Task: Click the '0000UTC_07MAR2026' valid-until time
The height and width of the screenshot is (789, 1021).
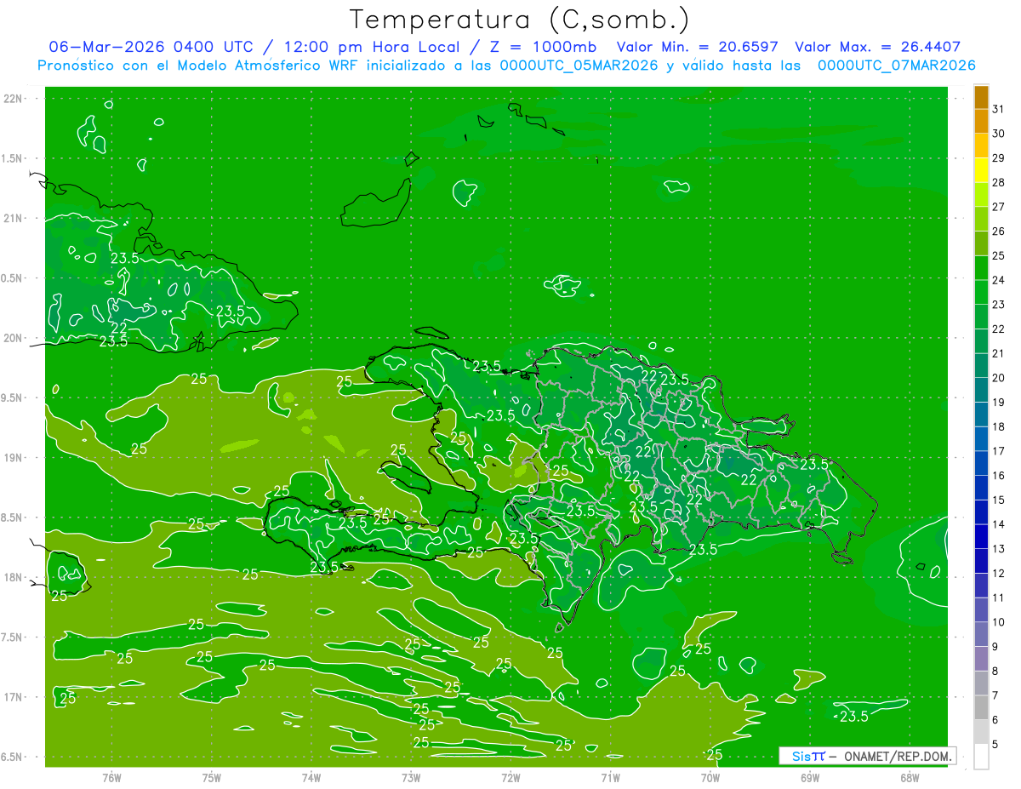Action: point(896,65)
